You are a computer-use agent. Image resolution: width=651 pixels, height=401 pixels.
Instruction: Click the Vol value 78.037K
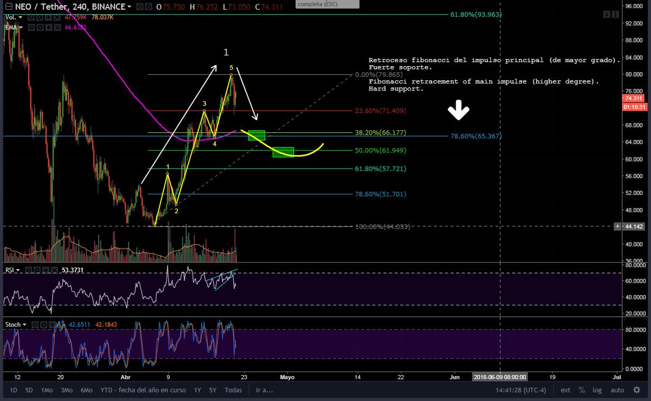103,17
